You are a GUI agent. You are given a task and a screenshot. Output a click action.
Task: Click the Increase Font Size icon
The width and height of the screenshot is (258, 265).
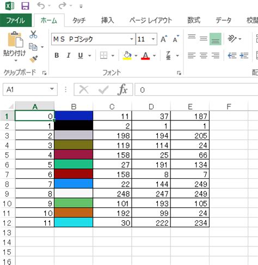click(164, 39)
